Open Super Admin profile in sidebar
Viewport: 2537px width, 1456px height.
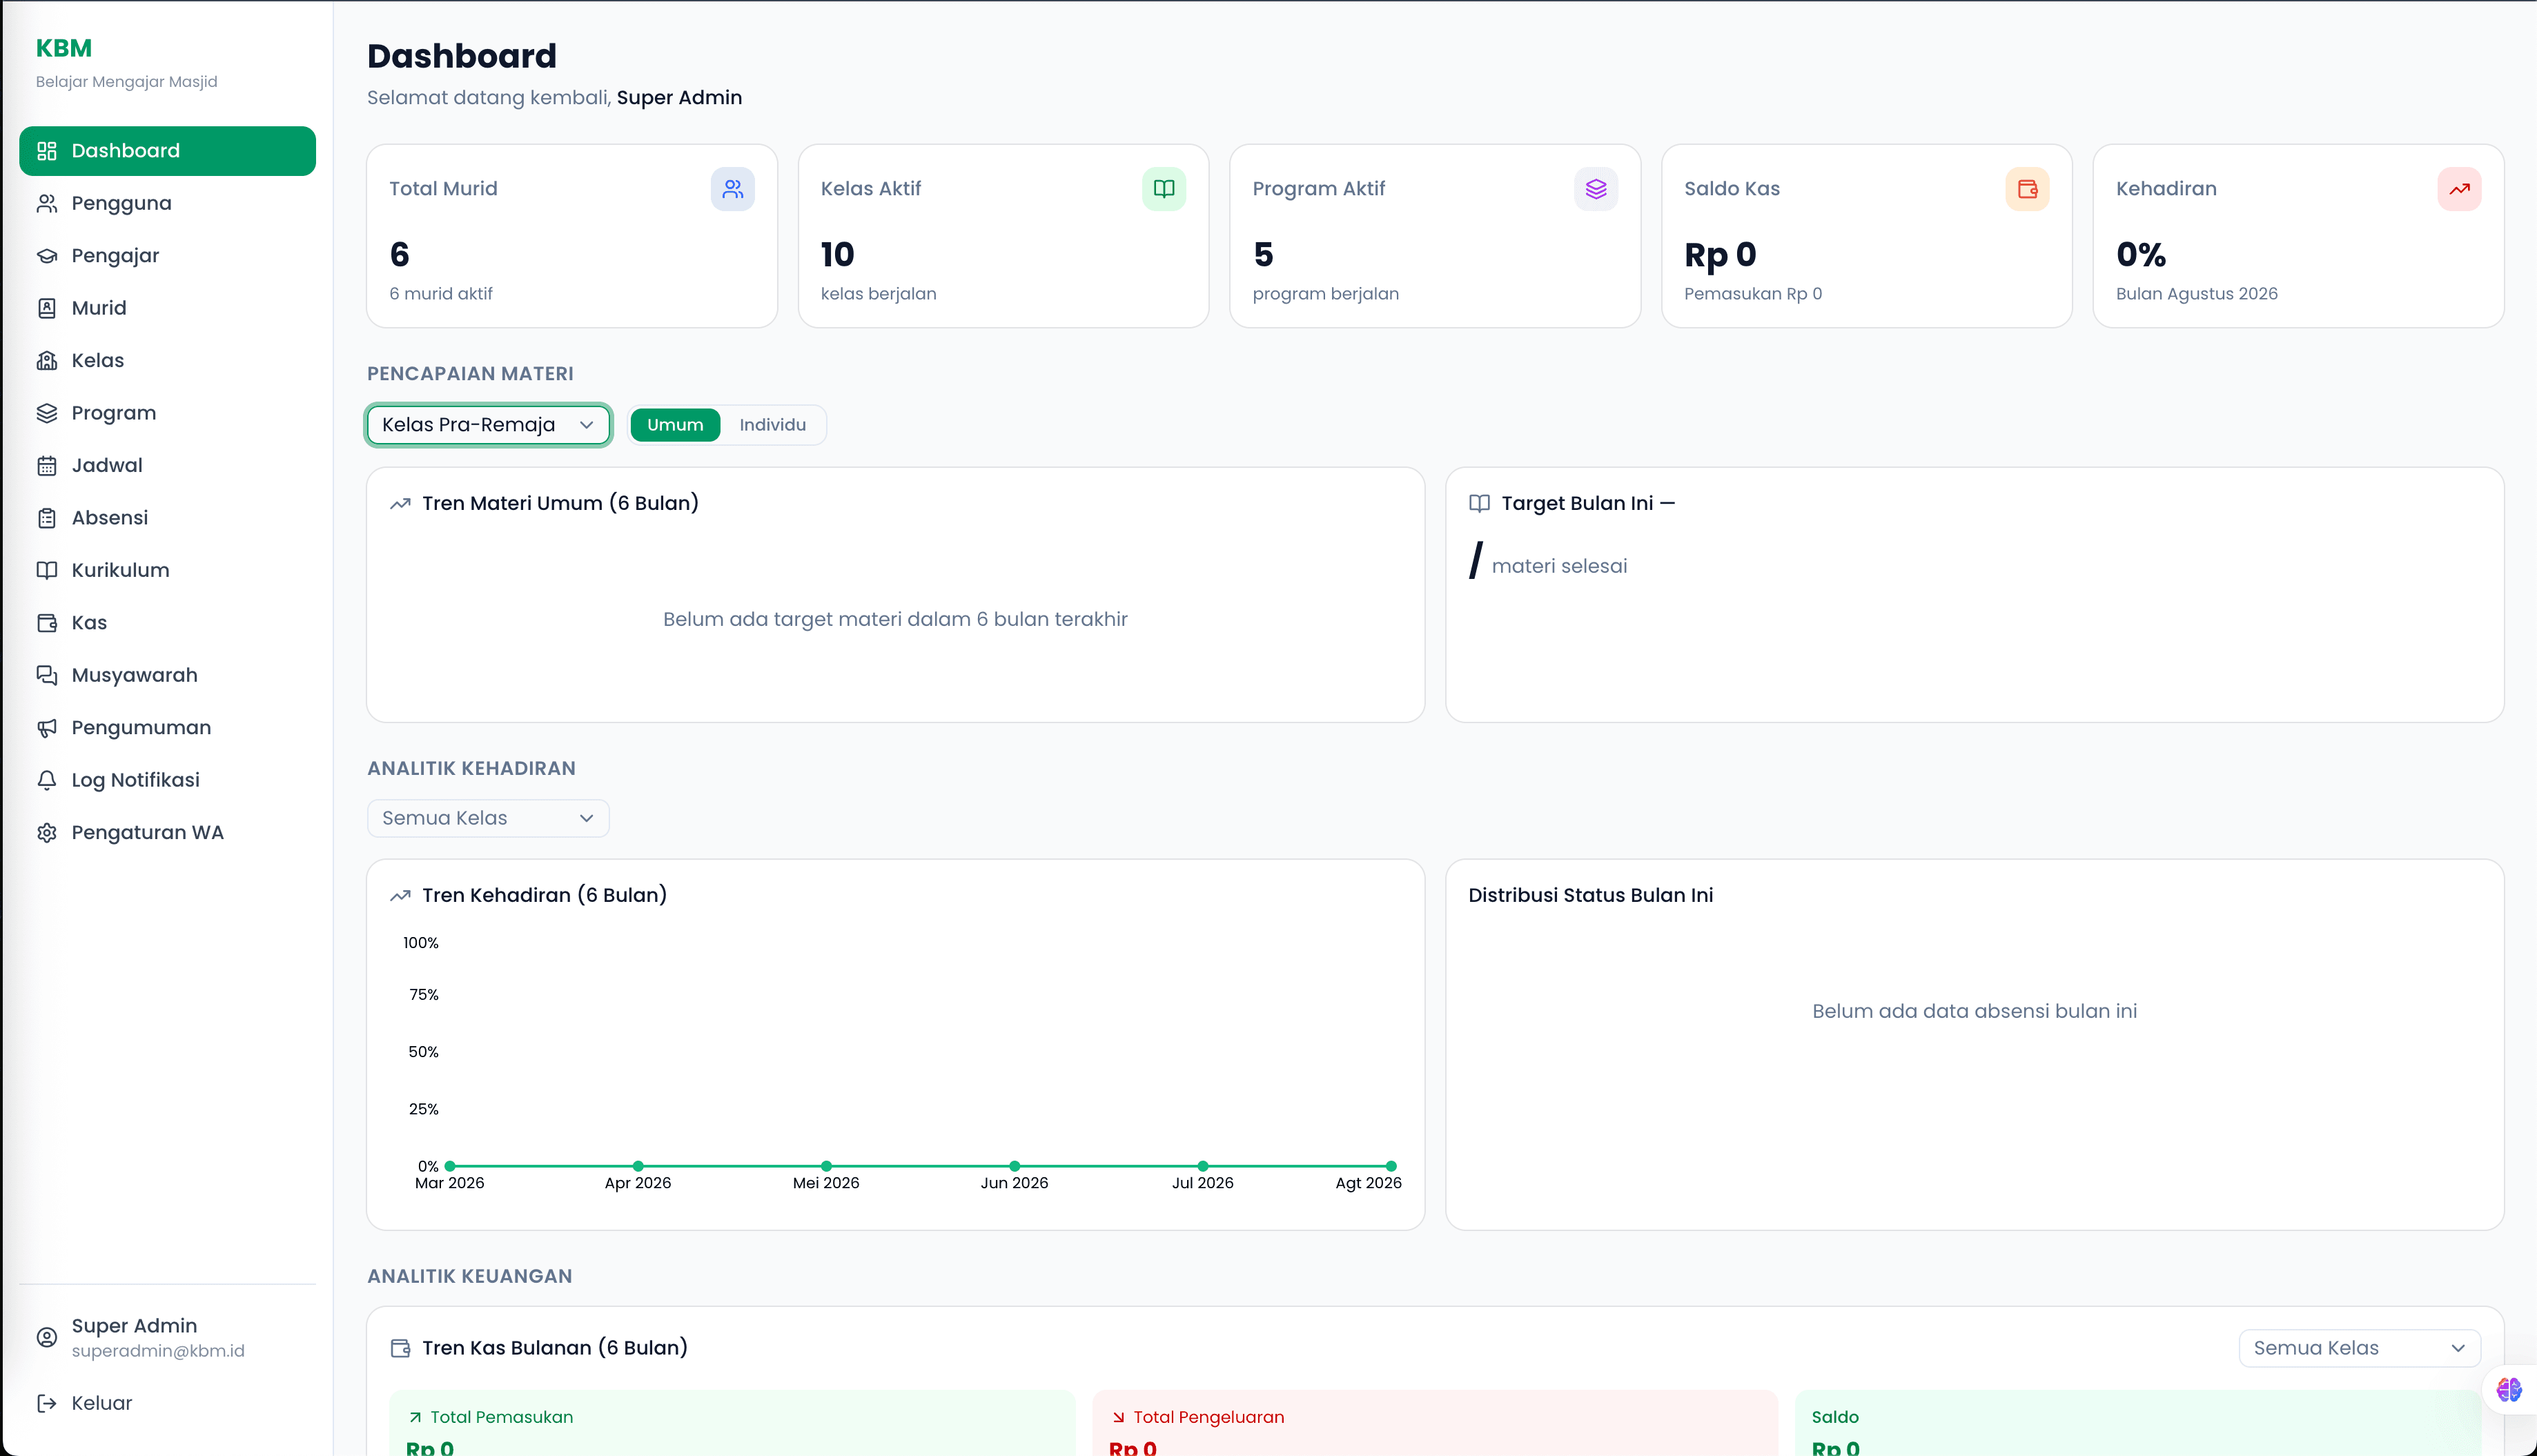pyautogui.click(x=167, y=1337)
